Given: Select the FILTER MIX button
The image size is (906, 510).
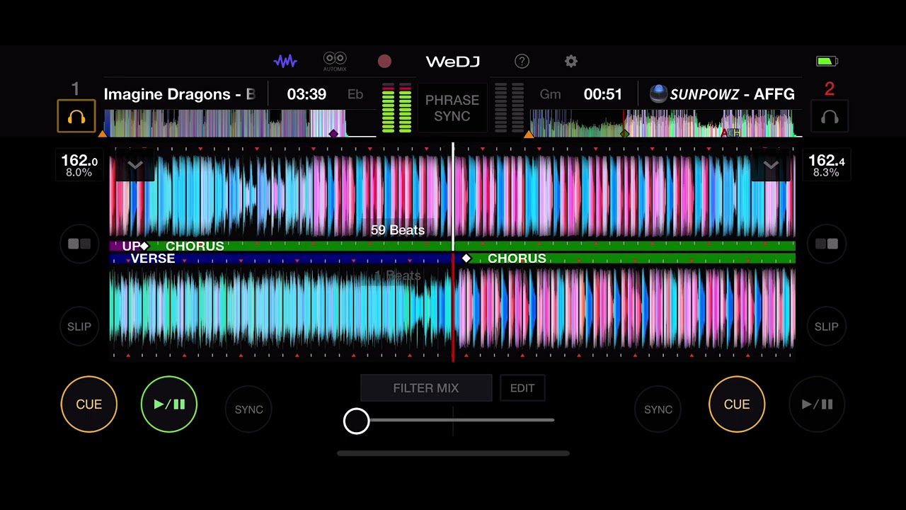Looking at the screenshot, I should point(426,388).
